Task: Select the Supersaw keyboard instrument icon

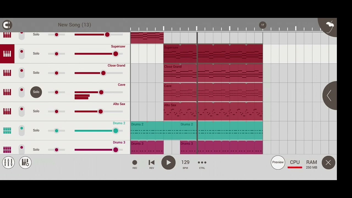Action: click(7, 54)
